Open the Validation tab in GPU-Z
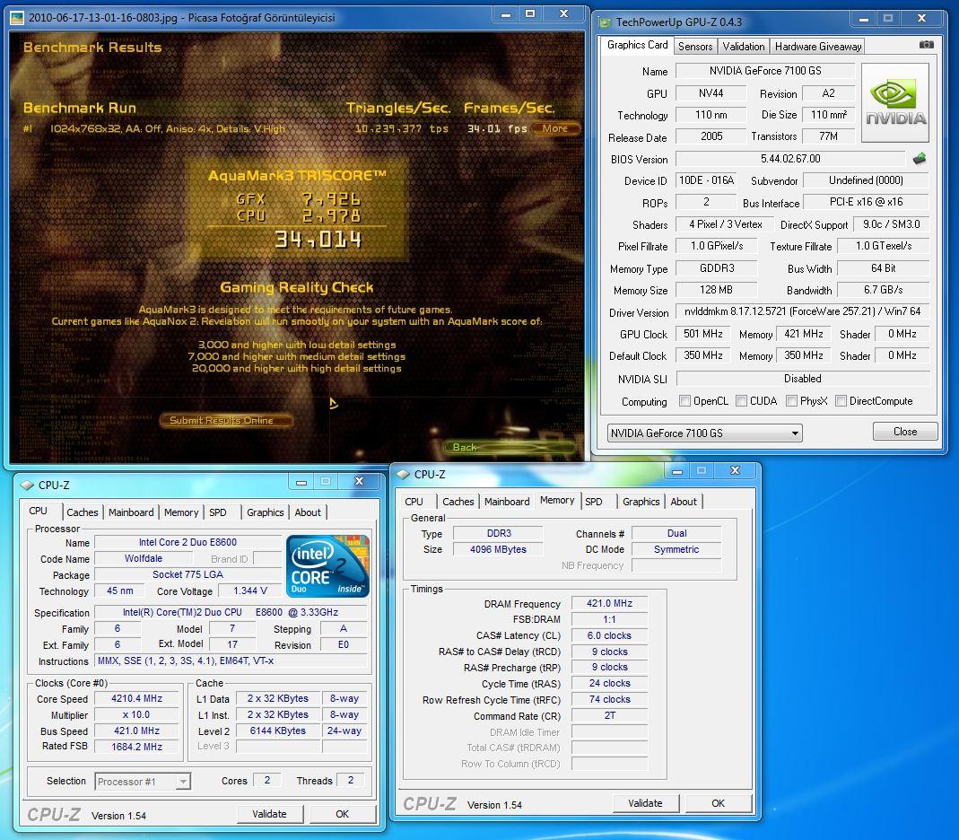The height and width of the screenshot is (840, 959). tap(743, 47)
